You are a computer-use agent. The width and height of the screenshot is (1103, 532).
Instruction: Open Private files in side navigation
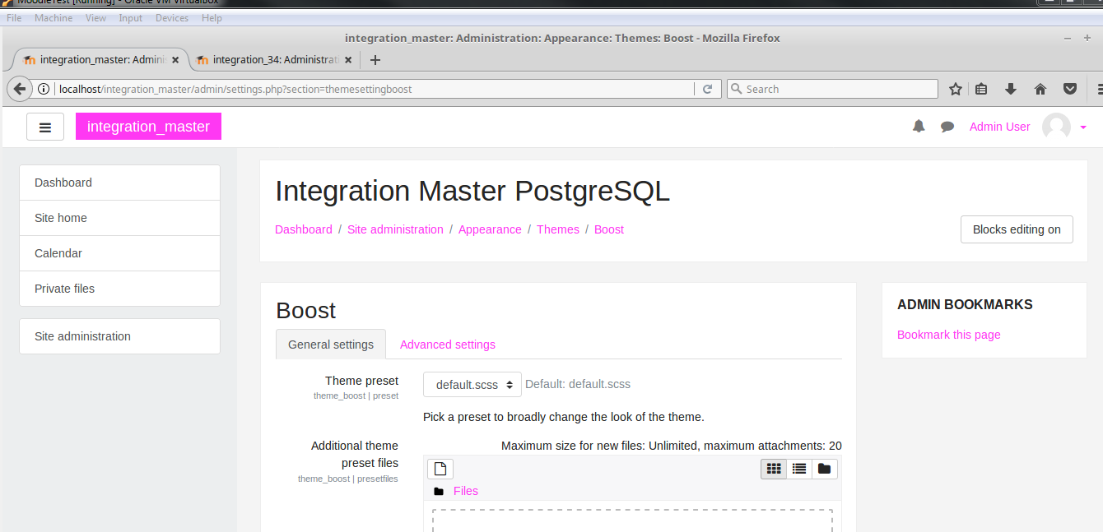tap(119, 289)
